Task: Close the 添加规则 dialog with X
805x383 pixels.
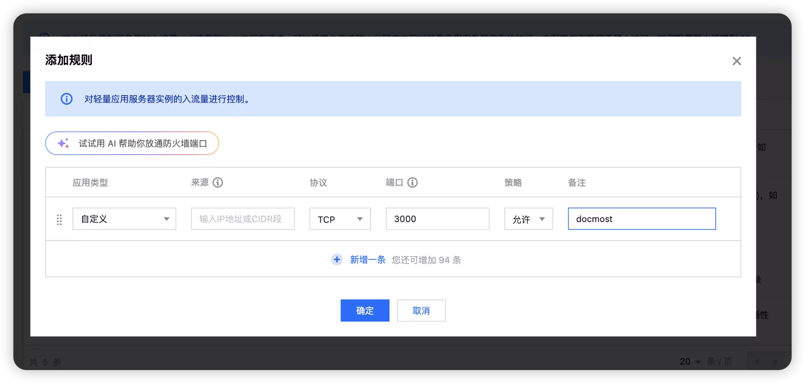Action: 737,61
